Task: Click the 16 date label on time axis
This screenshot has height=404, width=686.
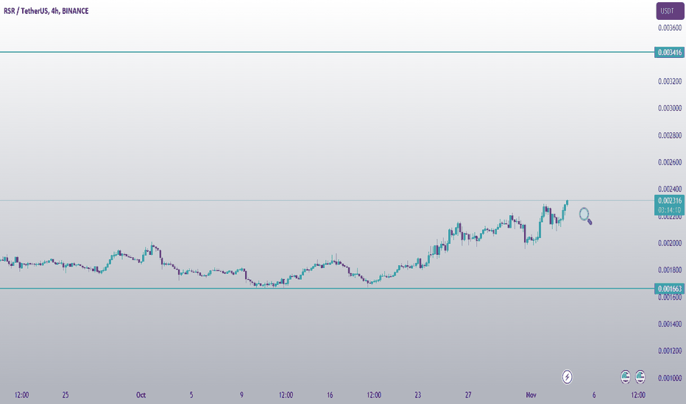Action: pos(330,395)
